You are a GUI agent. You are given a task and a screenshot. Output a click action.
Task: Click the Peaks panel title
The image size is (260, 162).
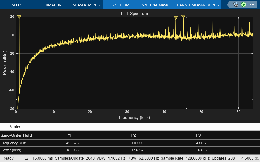[x=14, y=127]
